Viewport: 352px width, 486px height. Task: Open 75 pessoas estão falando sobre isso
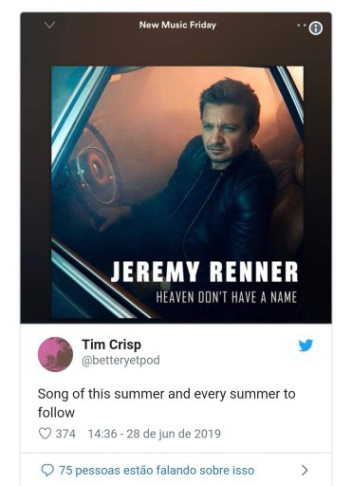point(157,470)
